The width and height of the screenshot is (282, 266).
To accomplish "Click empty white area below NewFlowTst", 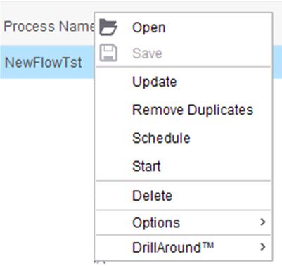I will pos(47,164).
